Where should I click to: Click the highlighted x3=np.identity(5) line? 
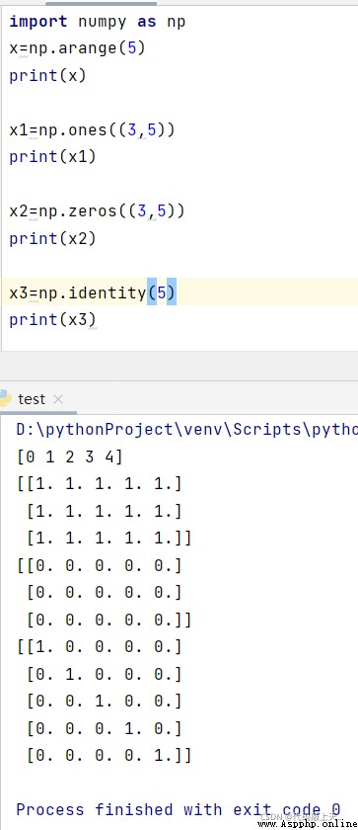179,292
